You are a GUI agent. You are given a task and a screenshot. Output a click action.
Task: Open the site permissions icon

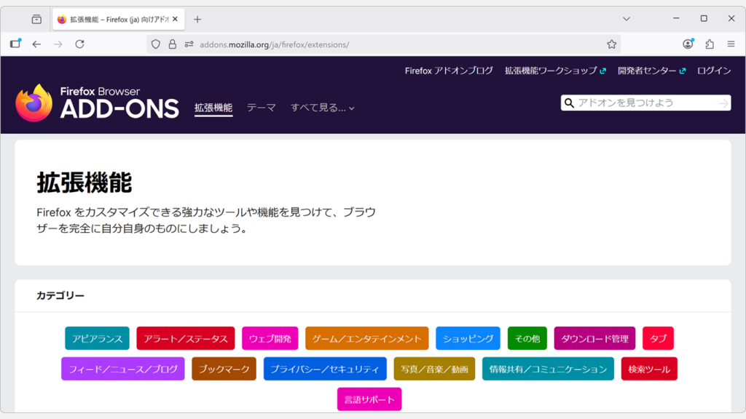[189, 44]
